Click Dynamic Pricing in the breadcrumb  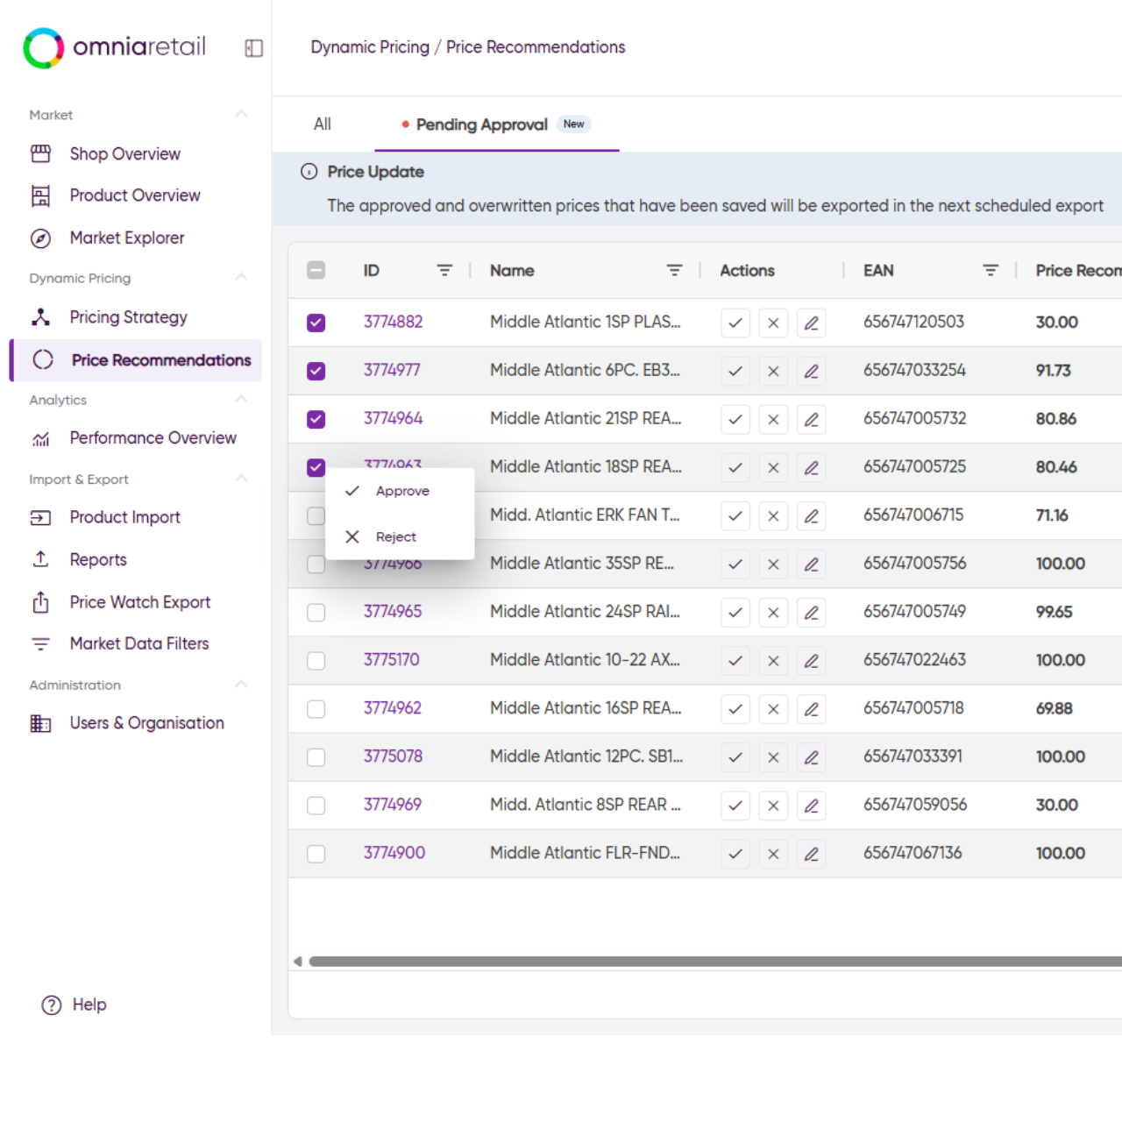[x=370, y=47]
